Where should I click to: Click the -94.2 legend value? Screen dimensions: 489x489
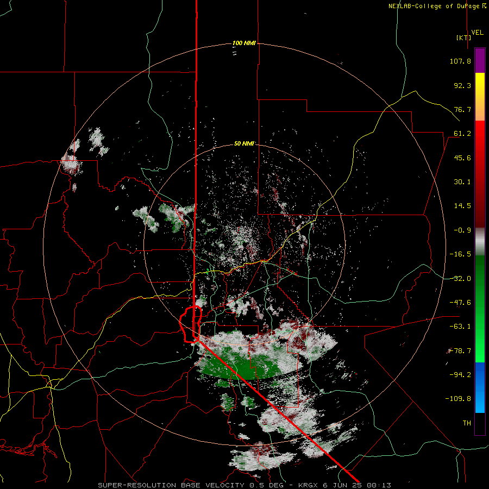click(x=460, y=375)
